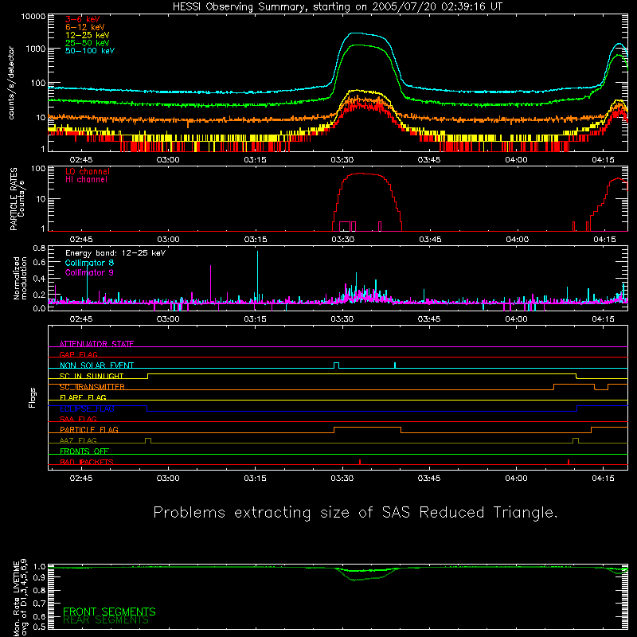
Task: Click the 0.9 tick label on livetime axis
Action: click(39, 577)
